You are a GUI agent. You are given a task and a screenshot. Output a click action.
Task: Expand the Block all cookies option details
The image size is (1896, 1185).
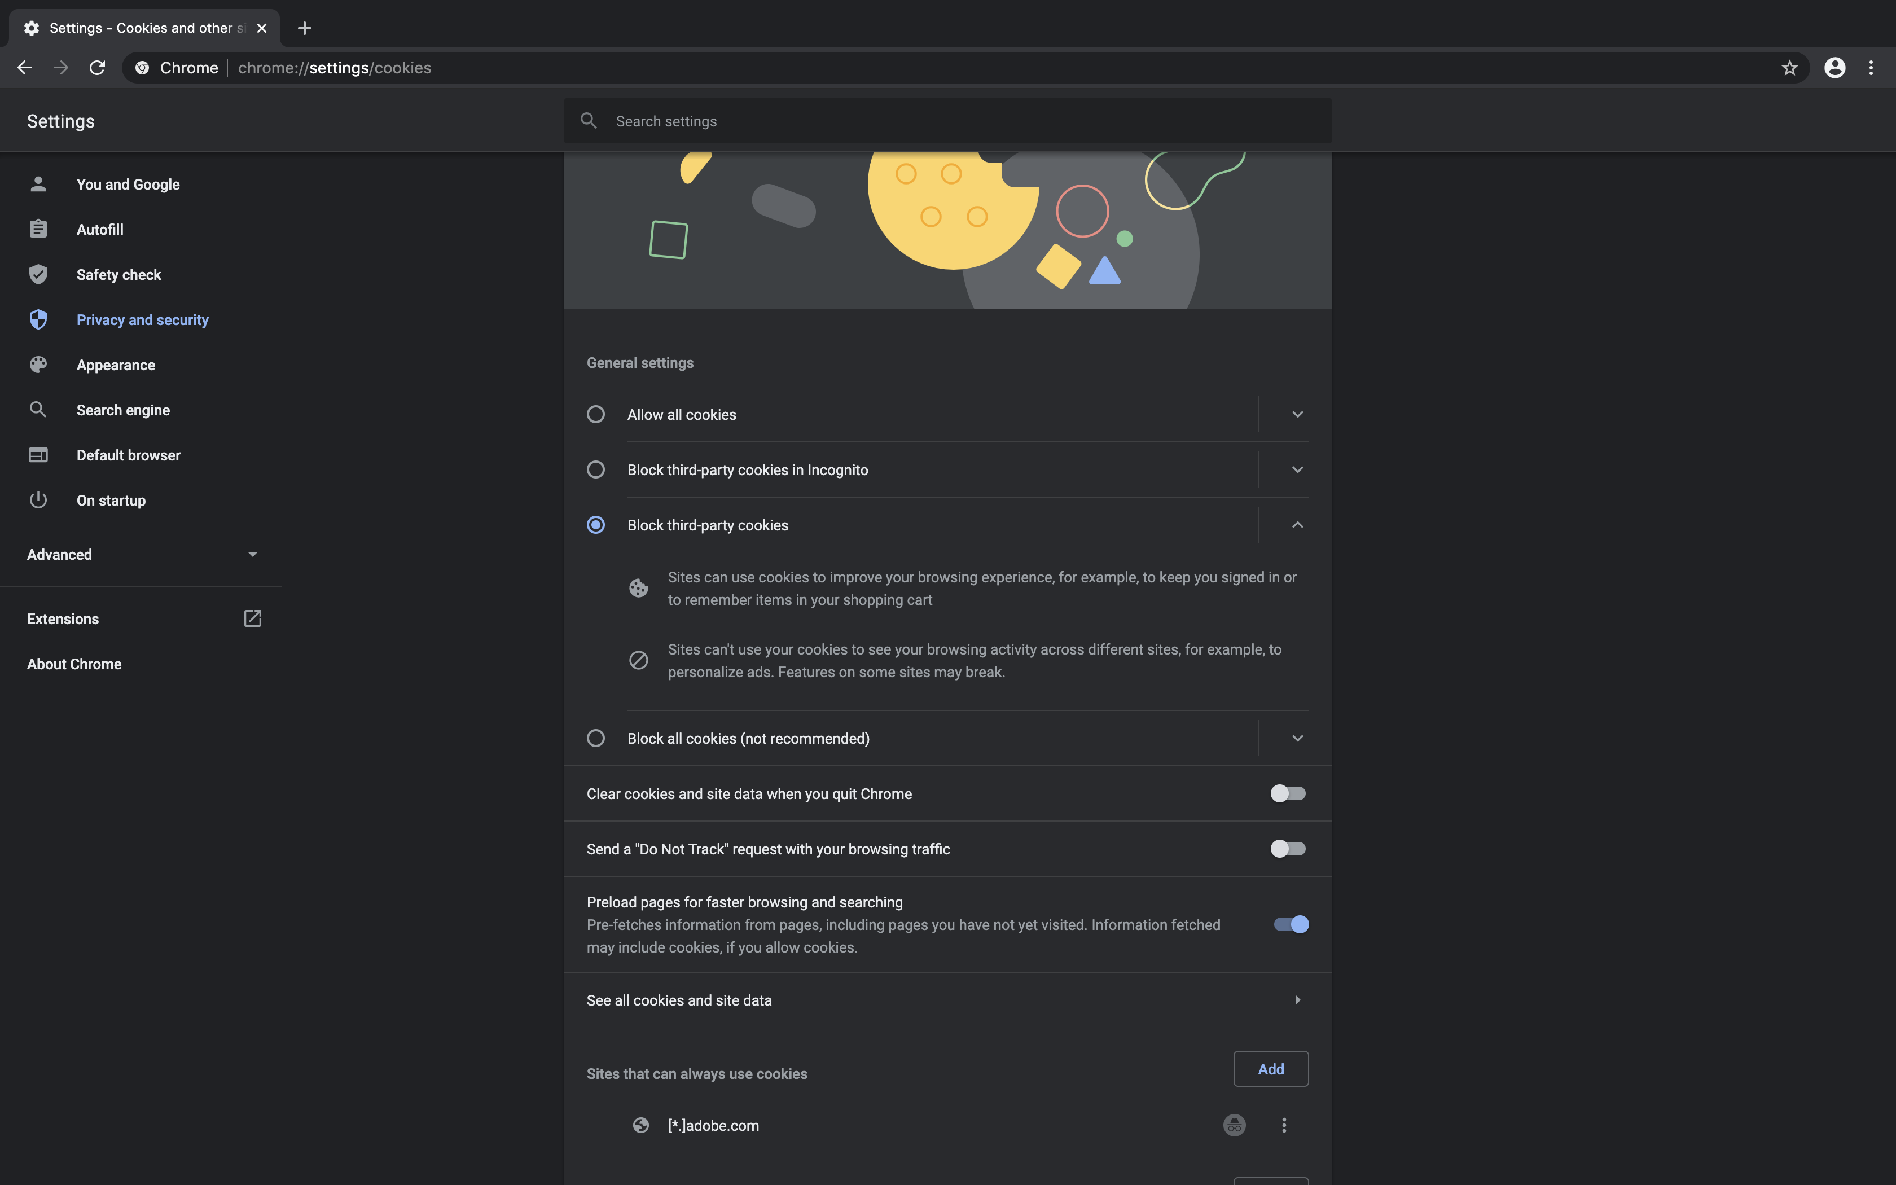(1297, 738)
